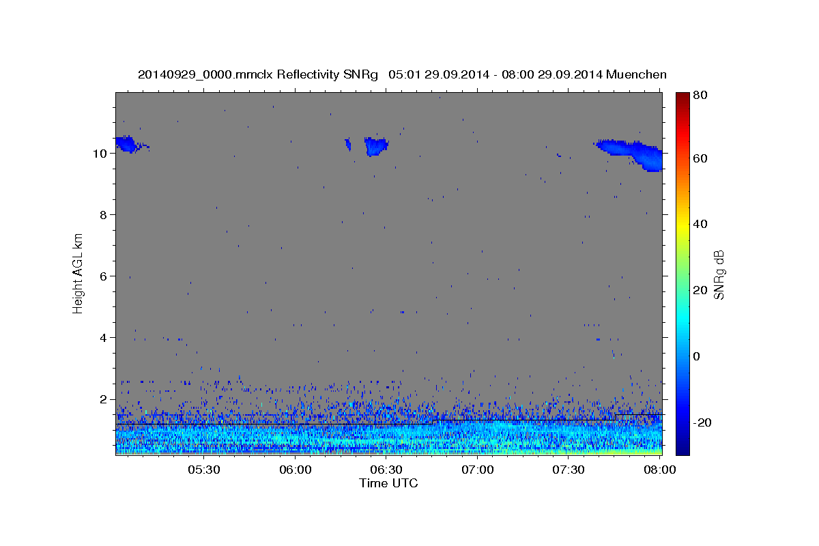Click the height tick label 10

(x=102, y=154)
